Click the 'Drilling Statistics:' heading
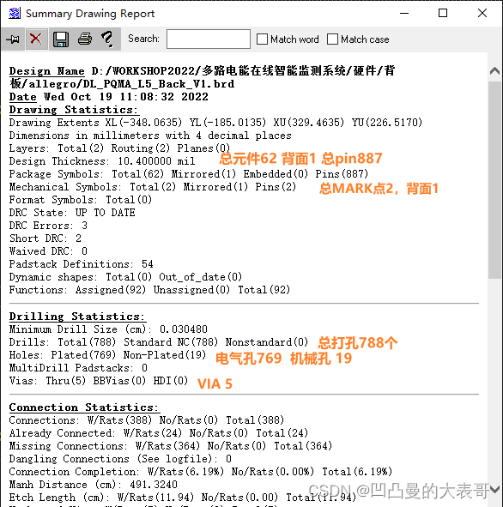Viewport: 503px width, 507px height. pos(77,317)
